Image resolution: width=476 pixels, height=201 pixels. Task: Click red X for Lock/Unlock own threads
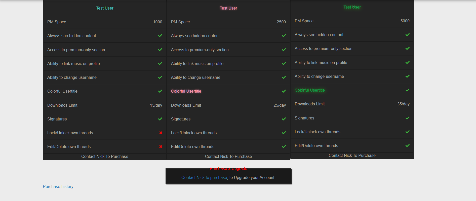(x=161, y=133)
